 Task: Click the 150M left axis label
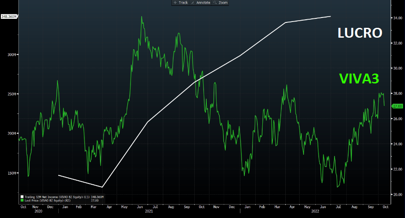tap(12, 173)
